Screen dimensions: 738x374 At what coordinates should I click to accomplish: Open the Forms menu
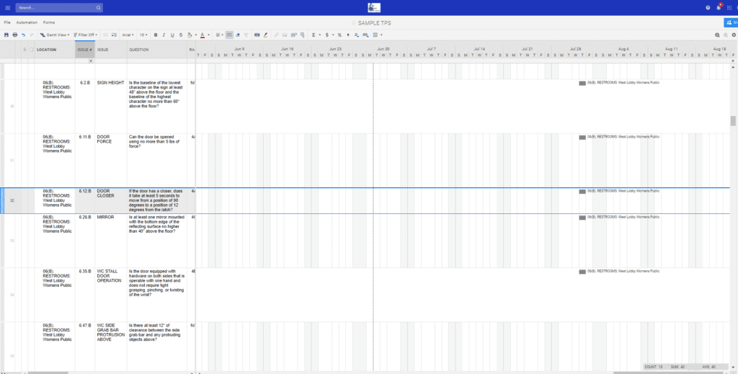49,22
